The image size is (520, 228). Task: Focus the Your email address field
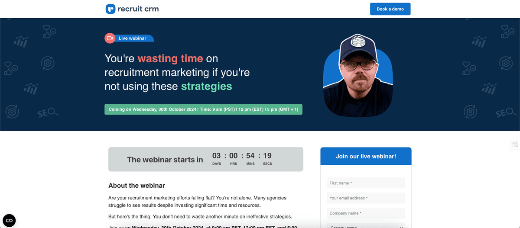[x=366, y=198]
